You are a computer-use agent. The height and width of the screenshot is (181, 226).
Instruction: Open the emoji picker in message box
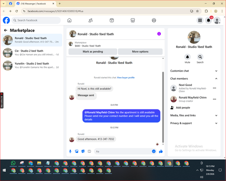[x=154, y=151]
